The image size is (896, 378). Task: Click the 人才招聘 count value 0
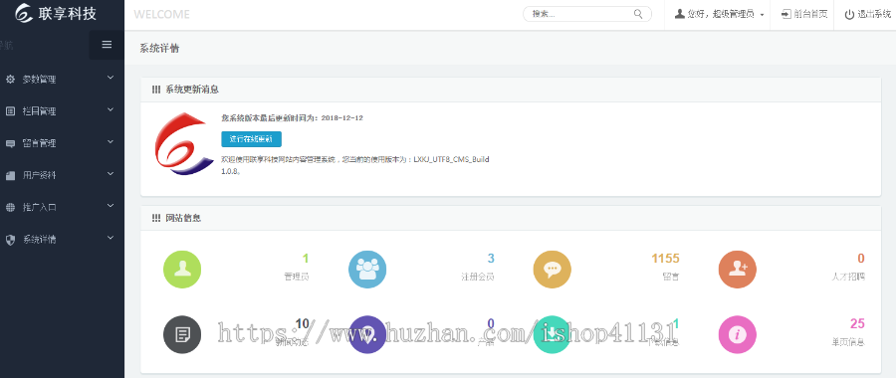pyautogui.click(x=861, y=259)
